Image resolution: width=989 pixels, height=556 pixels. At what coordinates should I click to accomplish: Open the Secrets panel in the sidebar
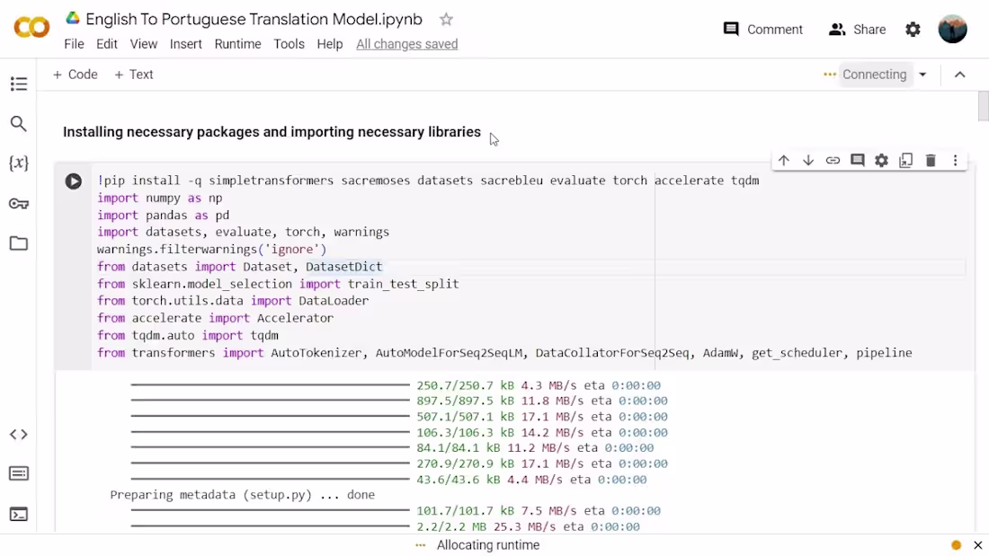(x=19, y=203)
